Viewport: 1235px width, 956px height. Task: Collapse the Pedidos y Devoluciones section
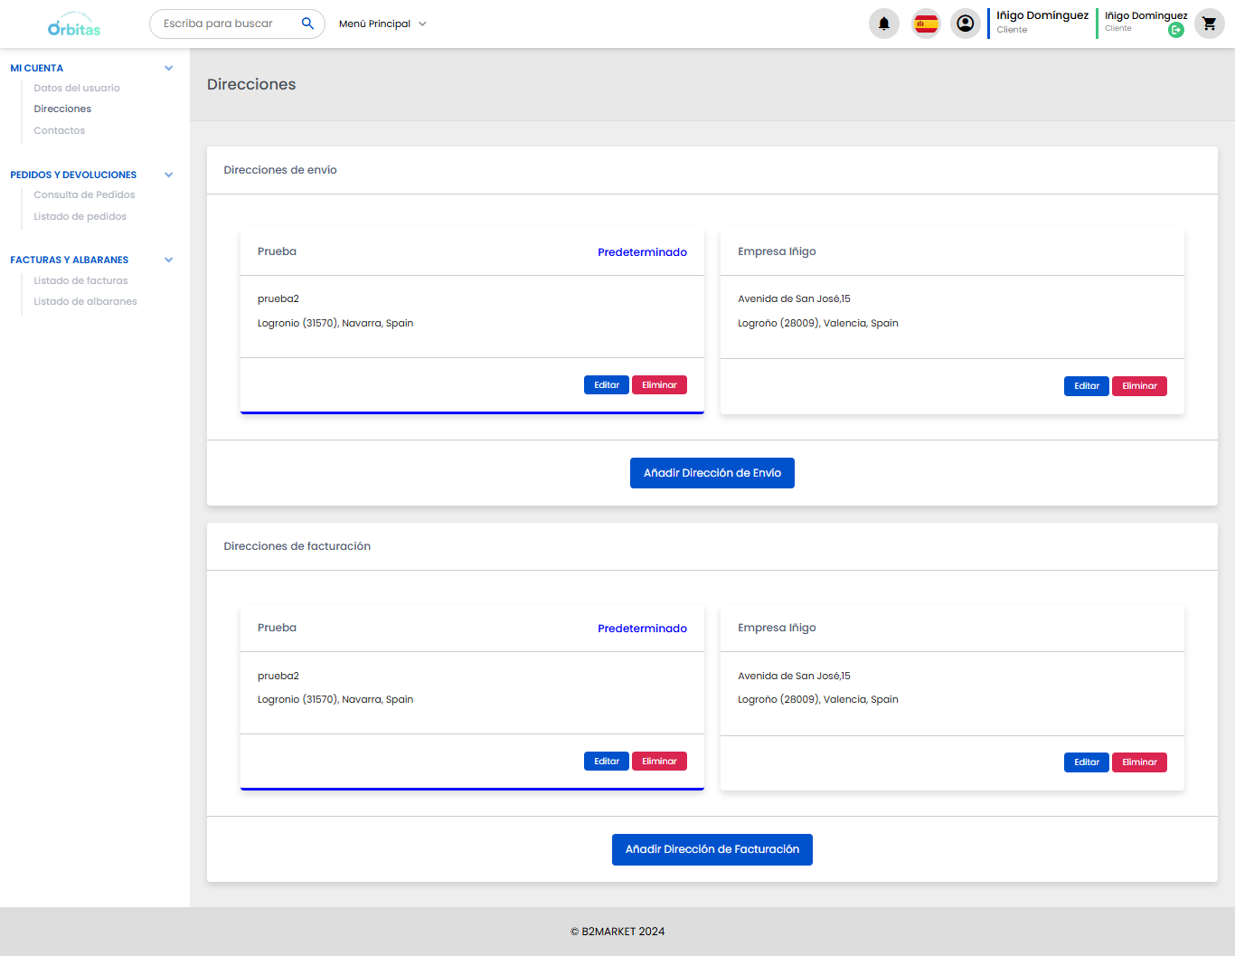tap(168, 175)
